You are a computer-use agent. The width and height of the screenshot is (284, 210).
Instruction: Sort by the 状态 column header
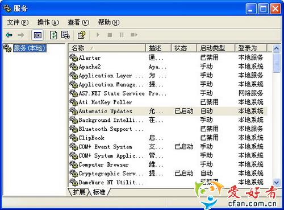coord(184,48)
